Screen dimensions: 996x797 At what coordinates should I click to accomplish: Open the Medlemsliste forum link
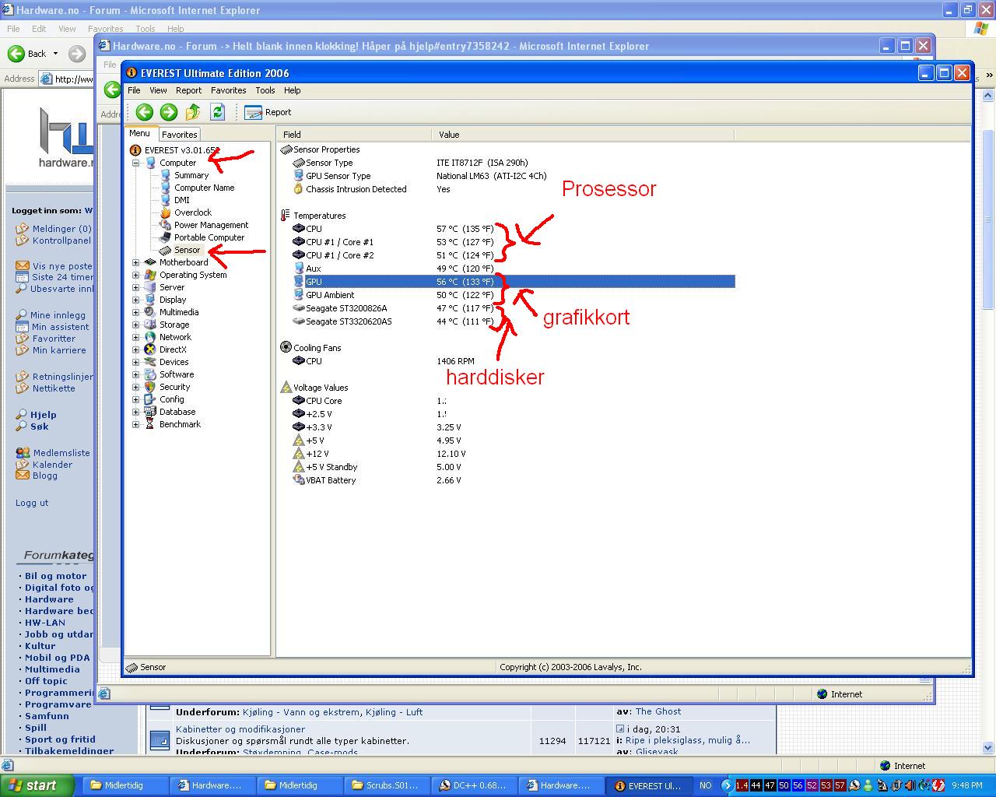[61, 453]
